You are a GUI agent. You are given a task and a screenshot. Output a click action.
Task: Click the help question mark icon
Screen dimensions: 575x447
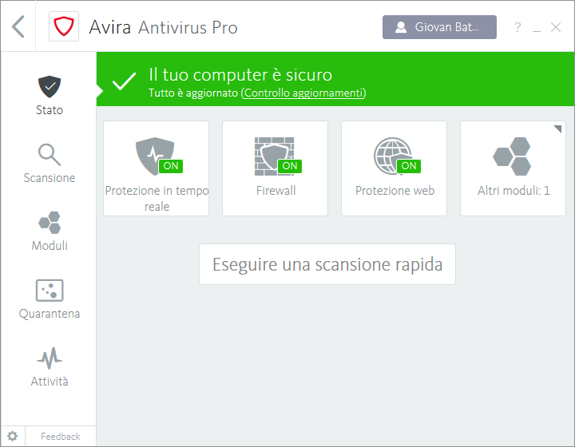[517, 27]
